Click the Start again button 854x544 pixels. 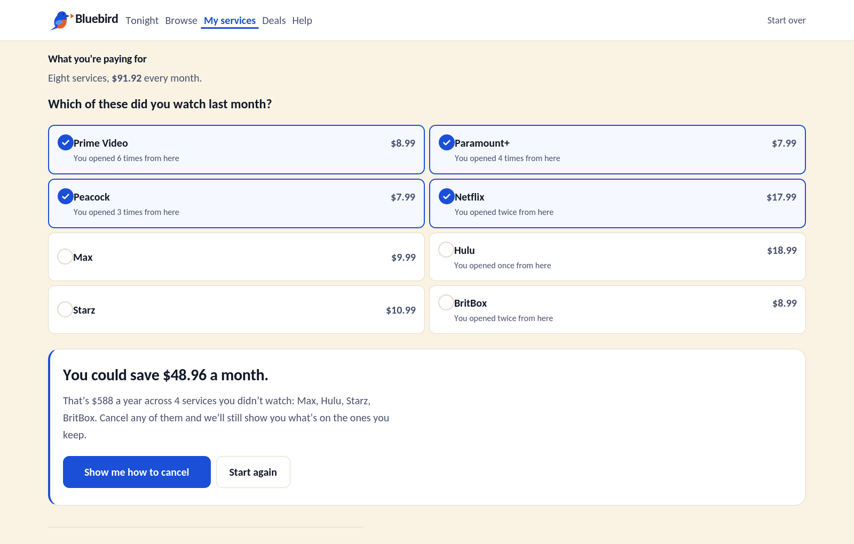tap(253, 472)
